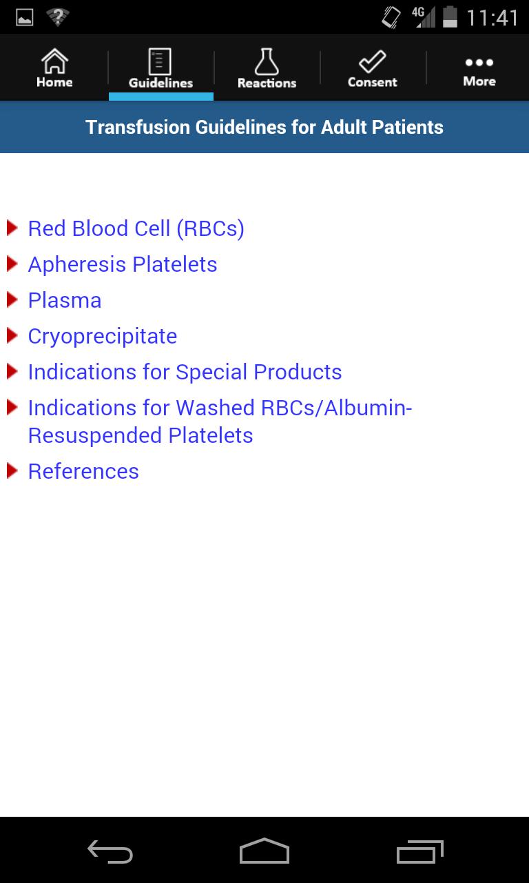Screen dimensions: 529x883
Task: Expand the Red Blood Cell arrow marker
Action: 12,228
